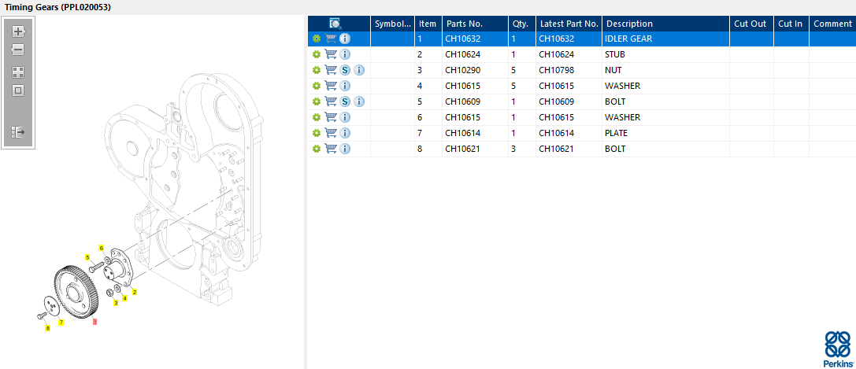856x369 pixels.
Task: Click supersession S icon for NUT row
Action: (345, 70)
